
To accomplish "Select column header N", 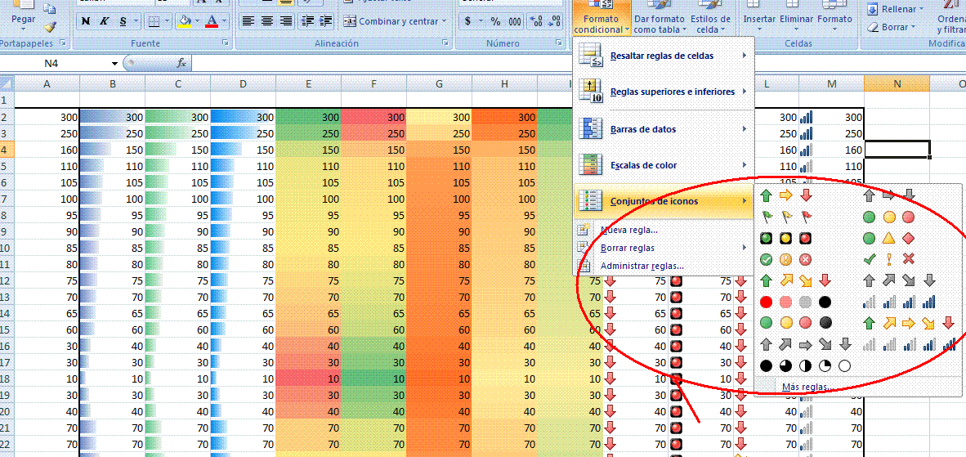I will click(897, 83).
